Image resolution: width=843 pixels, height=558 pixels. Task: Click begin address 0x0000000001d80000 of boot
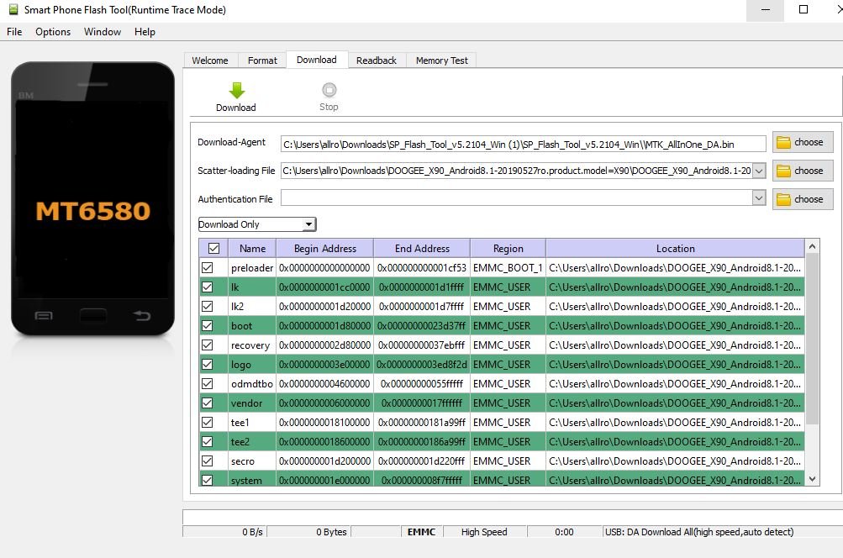point(324,326)
